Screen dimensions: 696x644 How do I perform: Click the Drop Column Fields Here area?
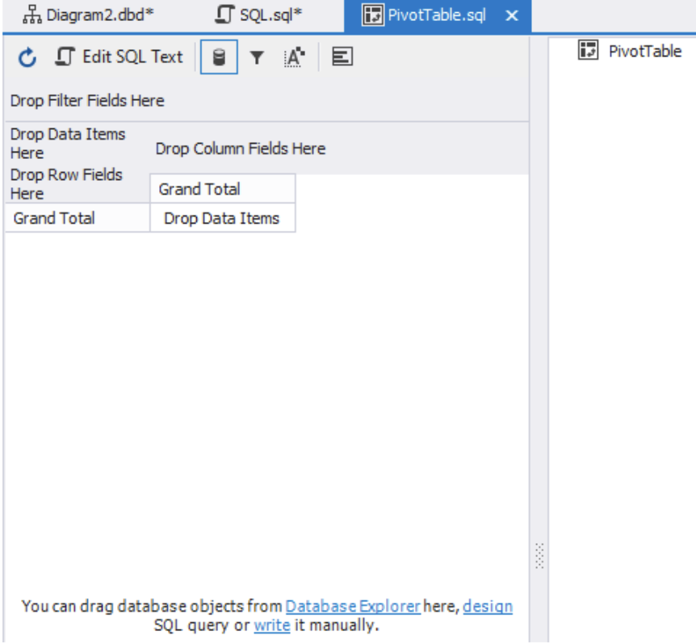point(241,148)
